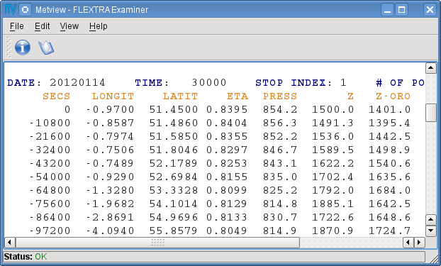Click the horizontal scrollbar thumb
This screenshot has width=441, height=266.
pyautogui.click(x=158, y=242)
